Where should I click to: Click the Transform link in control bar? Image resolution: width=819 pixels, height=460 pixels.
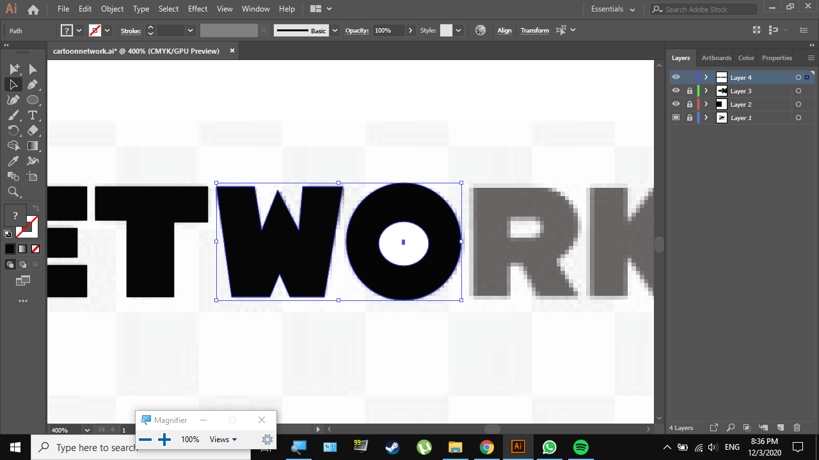point(534,30)
